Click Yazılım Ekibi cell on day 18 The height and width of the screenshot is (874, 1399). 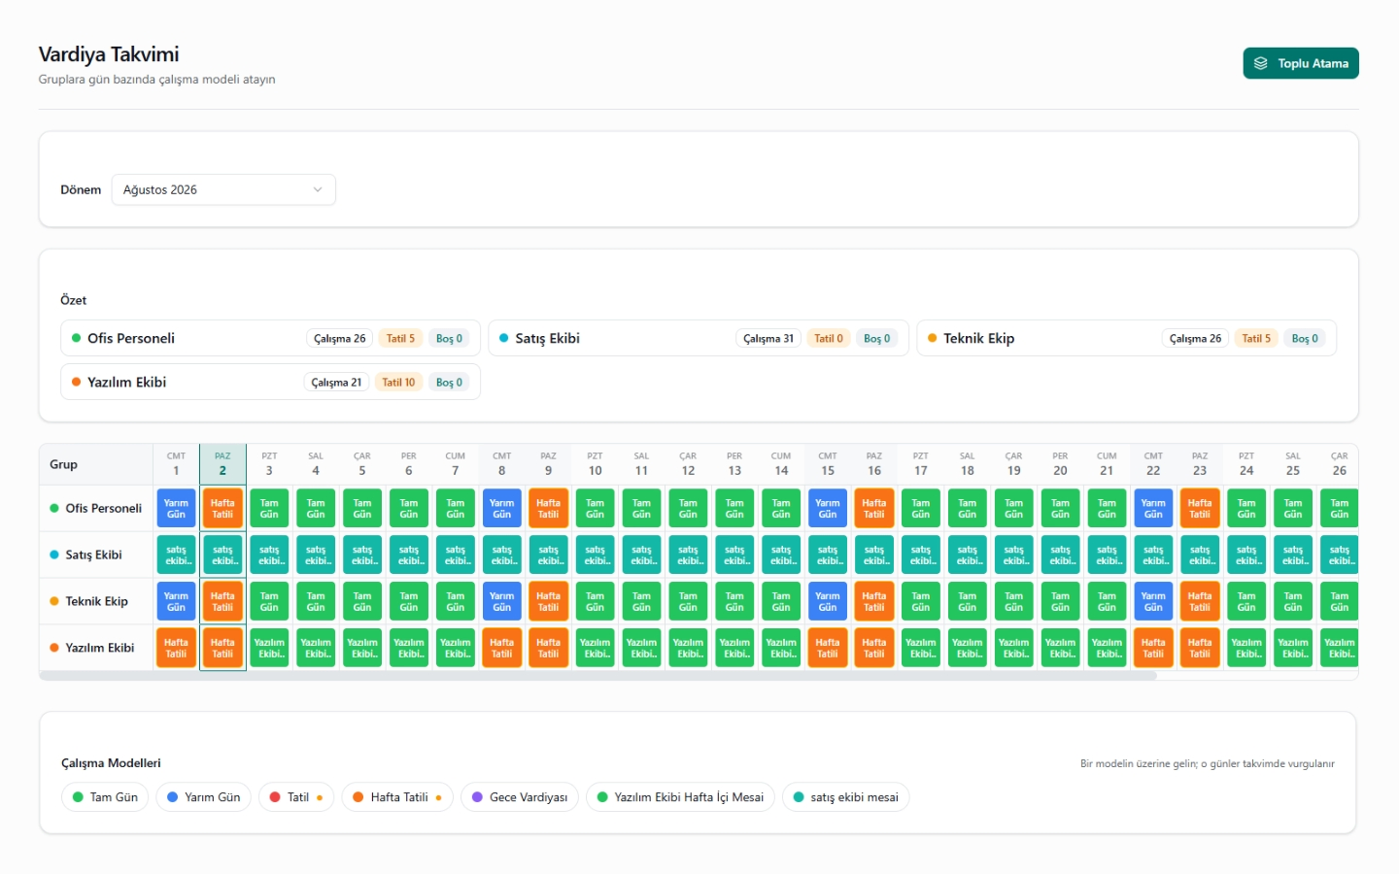coord(968,648)
